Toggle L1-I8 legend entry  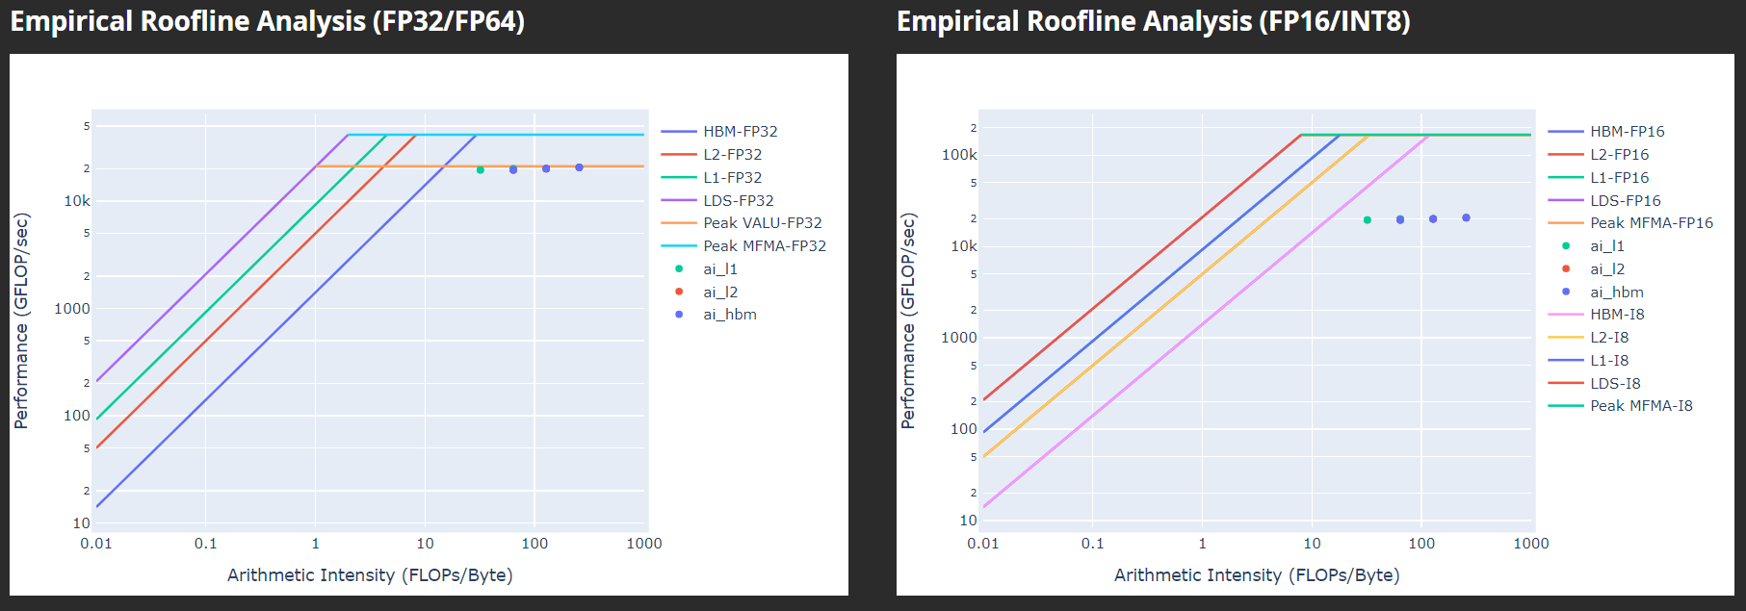[x=1609, y=361]
